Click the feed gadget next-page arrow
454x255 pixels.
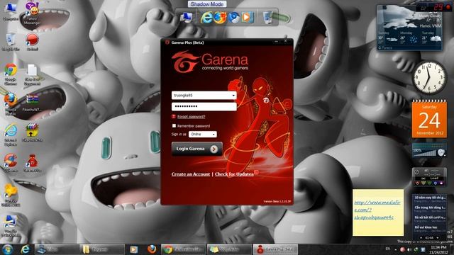[x=438, y=238]
